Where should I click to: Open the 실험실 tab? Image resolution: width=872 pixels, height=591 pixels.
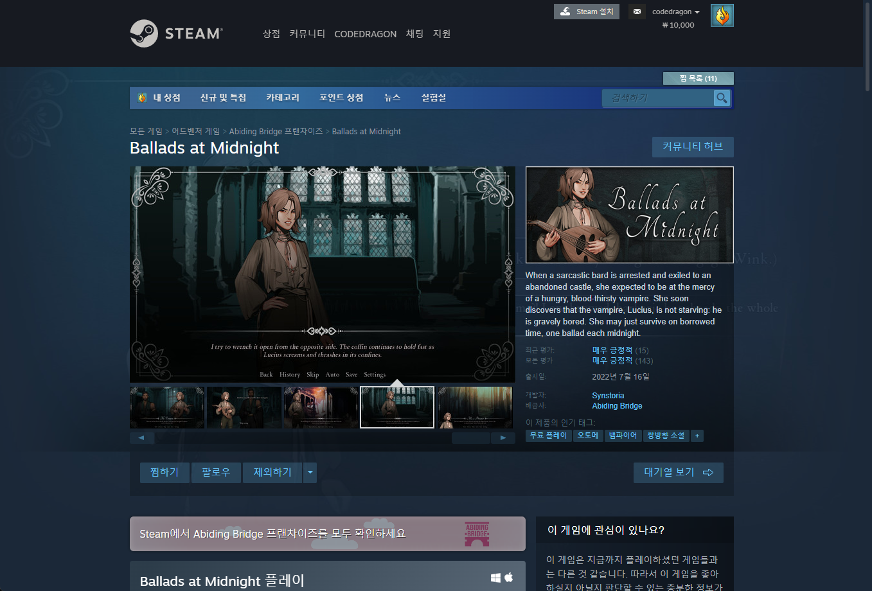coord(434,98)
